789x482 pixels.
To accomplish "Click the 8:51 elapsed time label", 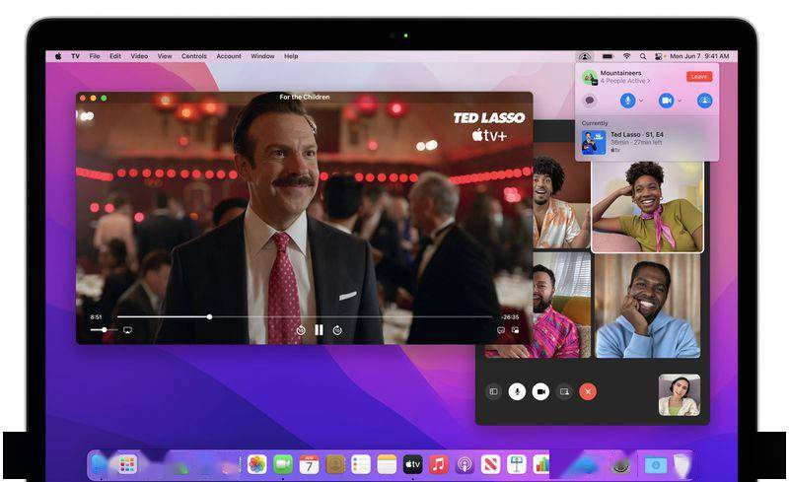I will (96, 317).
